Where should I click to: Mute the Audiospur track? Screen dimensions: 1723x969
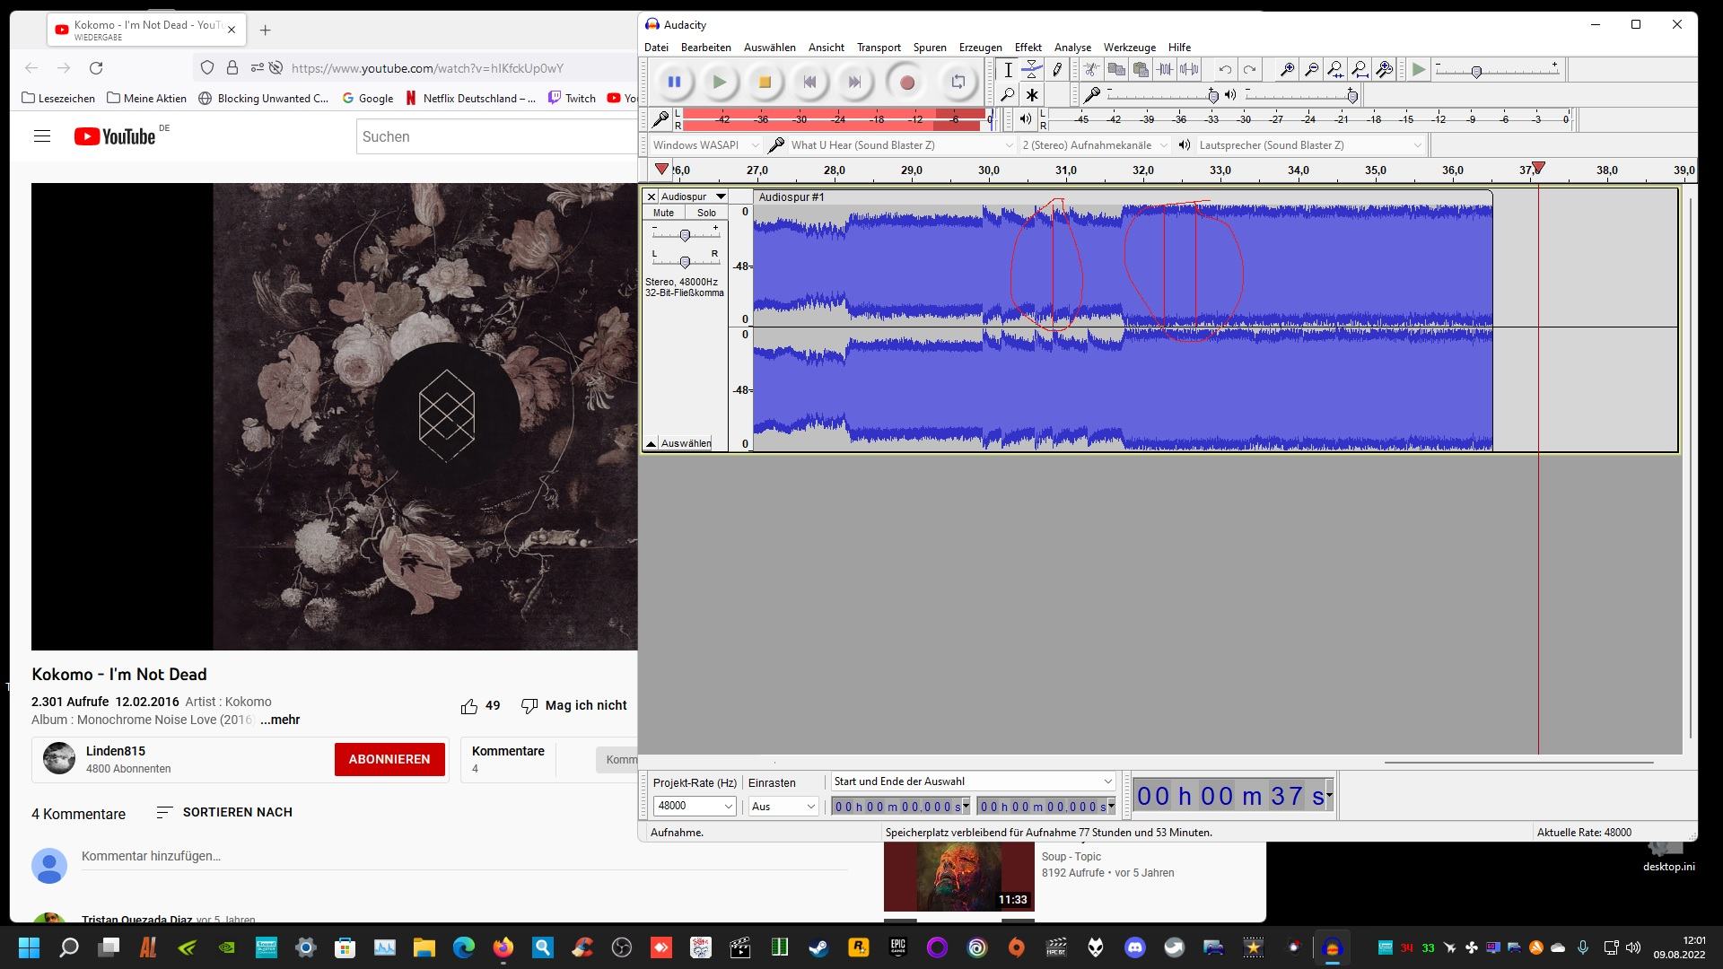(663, 213)
